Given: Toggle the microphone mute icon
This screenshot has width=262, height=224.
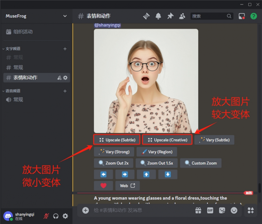Looking at the screenshot, I should (46, 216).
